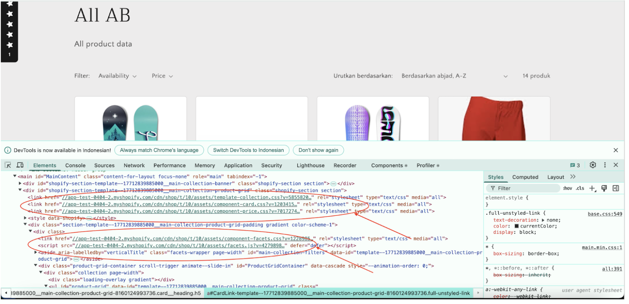629x304 pixels.
Task: Toggle the device toolbar icon
Action: click(20, 165)
